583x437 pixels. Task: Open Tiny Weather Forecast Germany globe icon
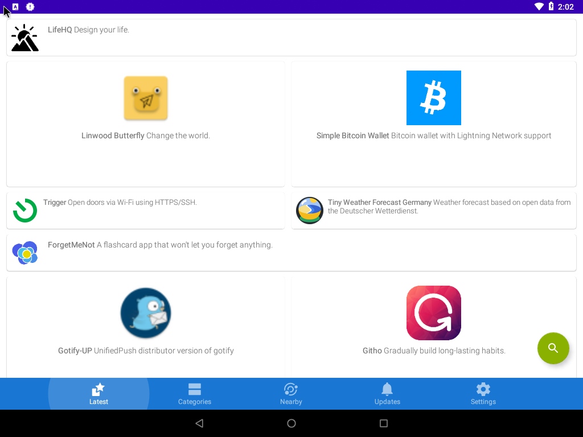coord(309,211)
